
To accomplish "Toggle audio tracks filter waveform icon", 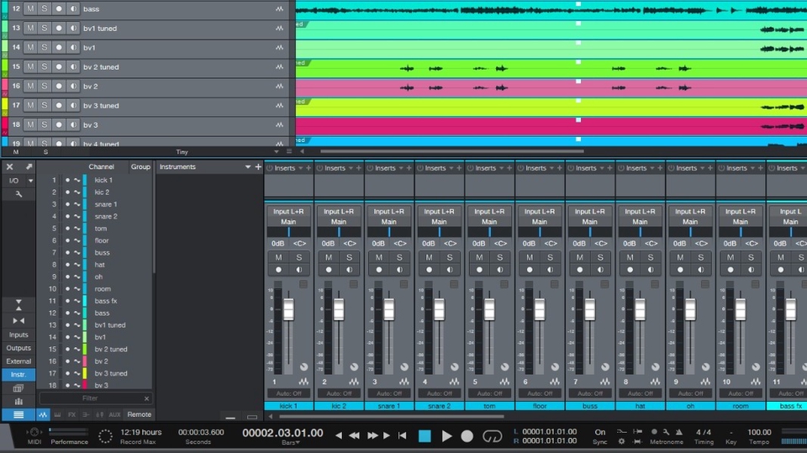I will point(43,414).
